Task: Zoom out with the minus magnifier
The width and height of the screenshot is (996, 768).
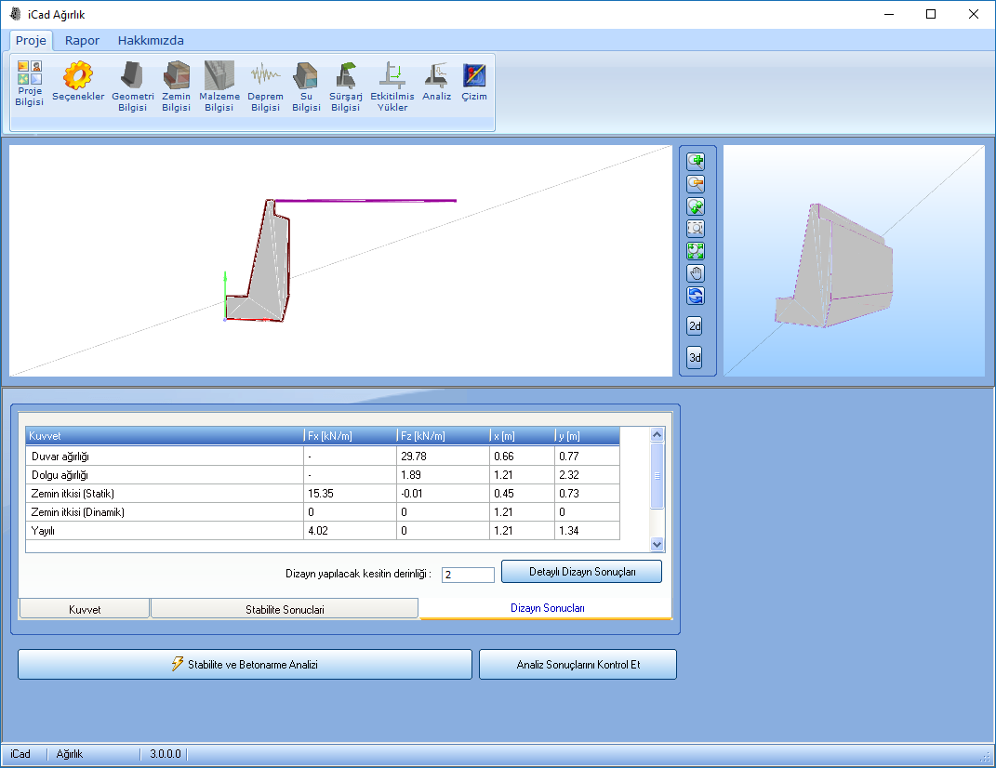Action: (696, 183)
